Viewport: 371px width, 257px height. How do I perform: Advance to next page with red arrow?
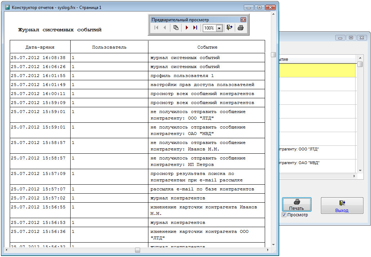pyautogui.click(x=187, y=28)
